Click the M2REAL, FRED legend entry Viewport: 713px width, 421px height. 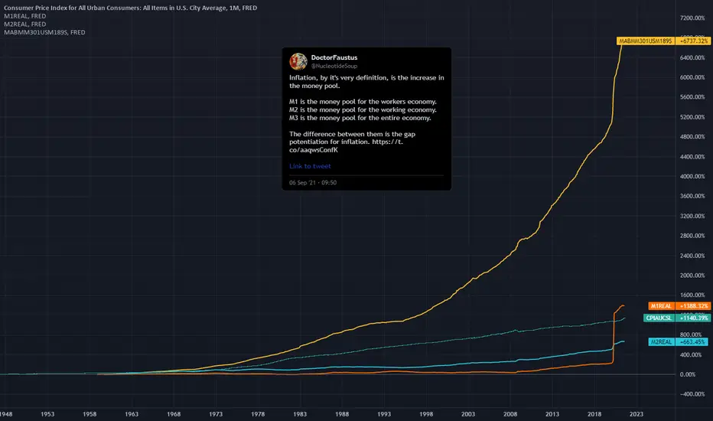point(25,24)
